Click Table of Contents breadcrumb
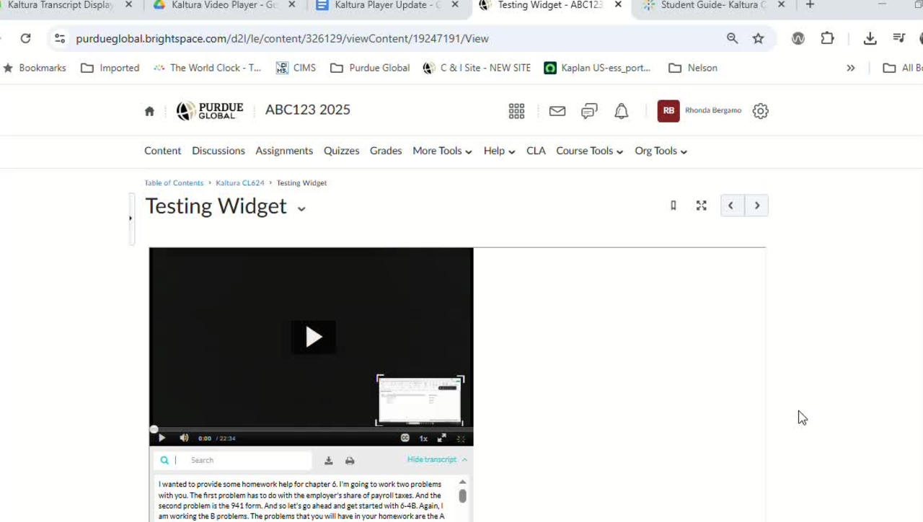The image size is (923, 522). point(174,183)
